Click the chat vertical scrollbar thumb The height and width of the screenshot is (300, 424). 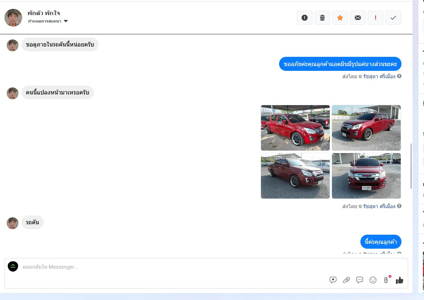click(411, 166)
